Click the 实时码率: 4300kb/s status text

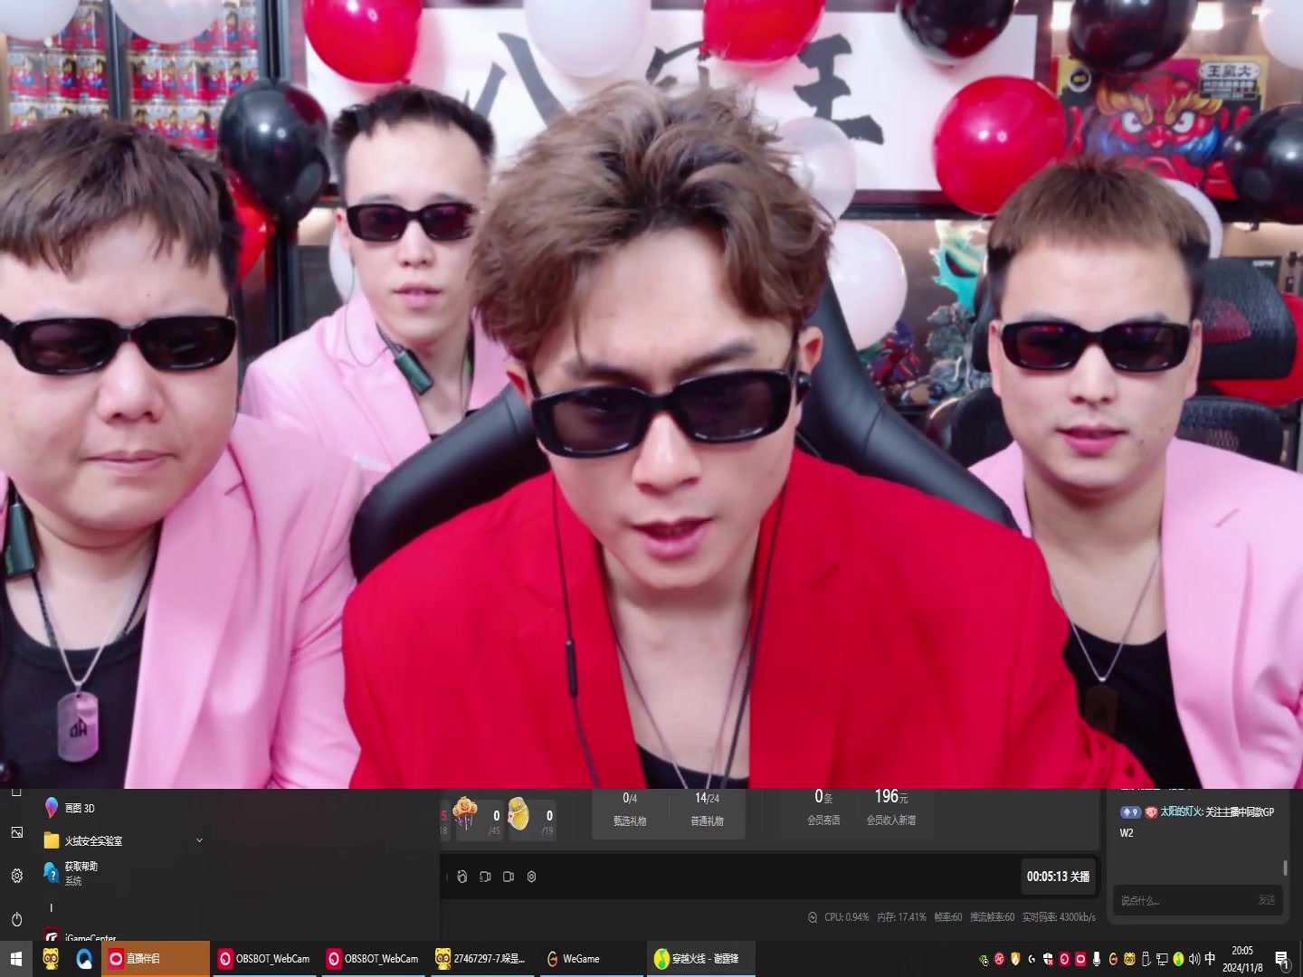point(1059,917)
